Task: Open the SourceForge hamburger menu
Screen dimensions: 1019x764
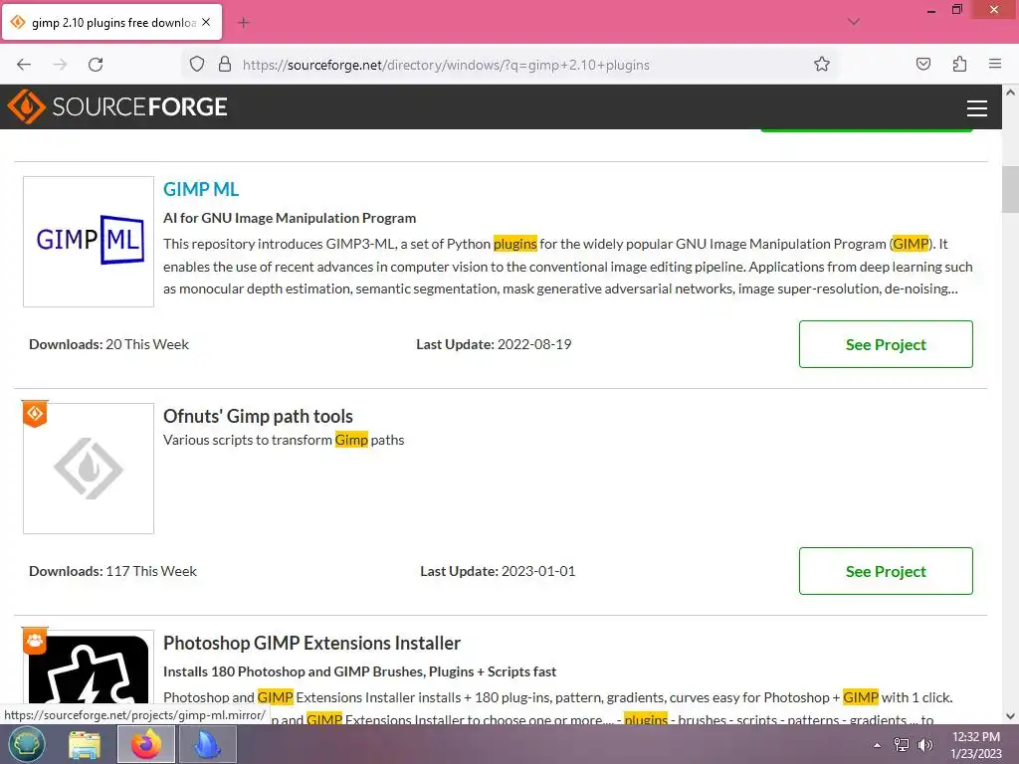Action: click(x=977, y=107)
